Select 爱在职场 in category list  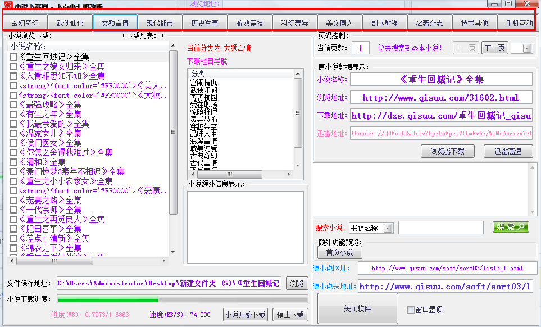203,105
